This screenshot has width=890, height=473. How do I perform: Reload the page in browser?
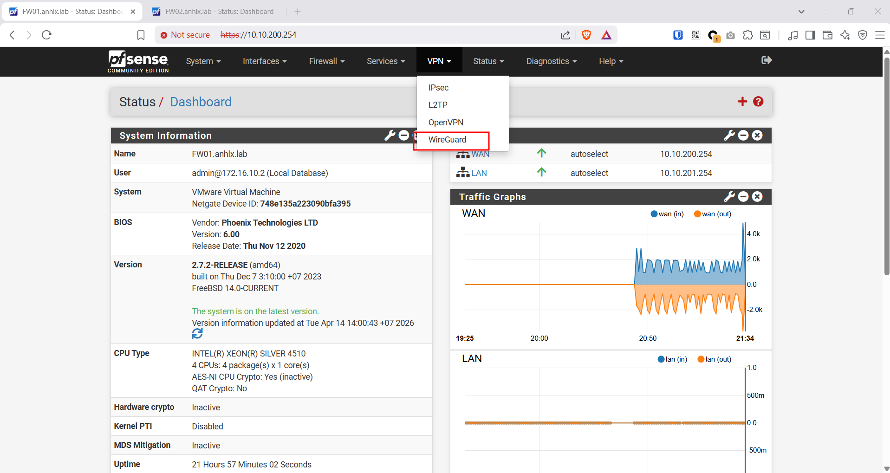pyautogui.click(x=46, y=35)
